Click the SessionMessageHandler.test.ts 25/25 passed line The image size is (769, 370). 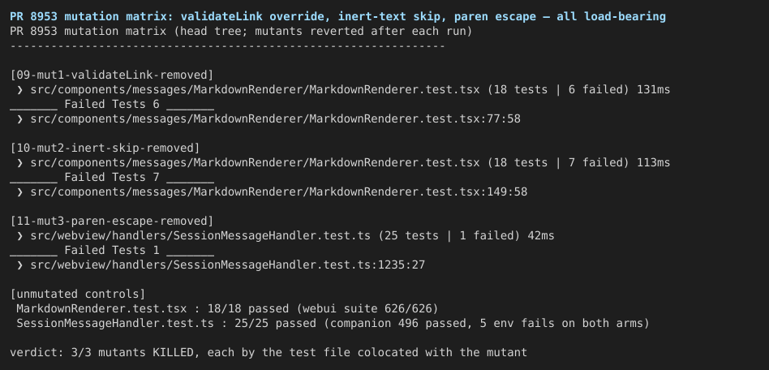333,323
